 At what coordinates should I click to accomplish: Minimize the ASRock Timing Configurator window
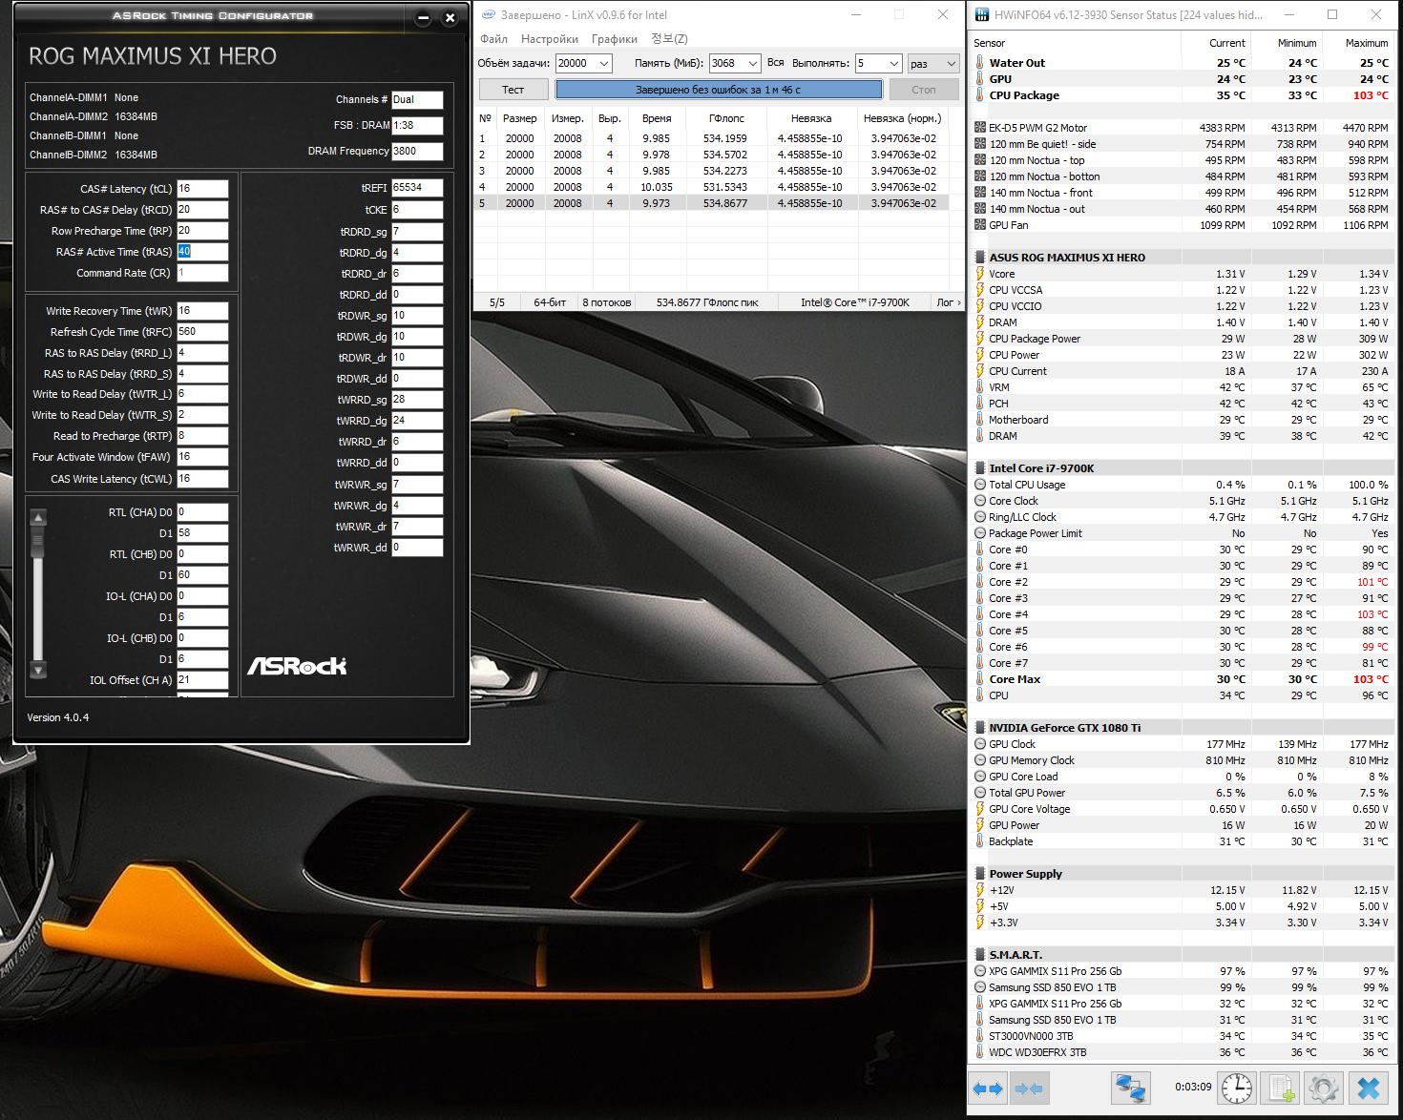click(x=424, y=17)
